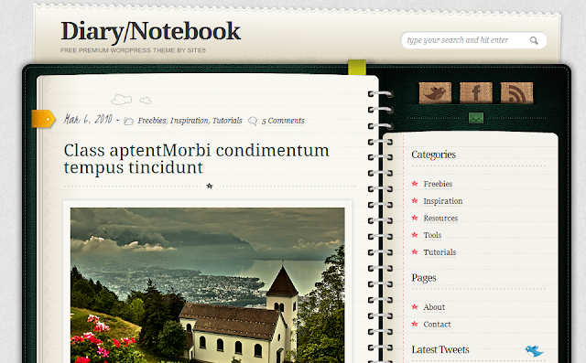The image size is (586, 363).
Task: Select Tools category
Action: point(432,235)
